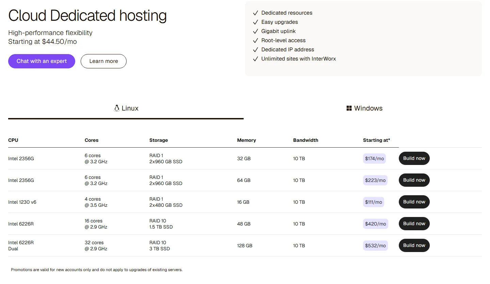Viewport: 490px width, 284px height.
Task: Click the "Root-level access" feature text
Action: click(283, 40)
